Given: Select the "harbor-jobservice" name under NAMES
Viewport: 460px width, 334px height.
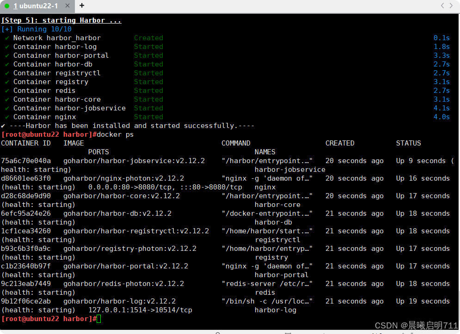Looking at the screenshot, I should pyautogui.click(x=290, y=170).
